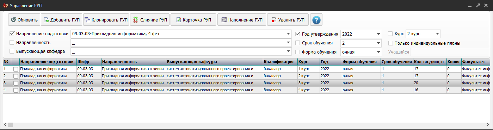Enable the Направленность filter checkbox
Viewport: 493px width, 130px height.
pos(12,43)
